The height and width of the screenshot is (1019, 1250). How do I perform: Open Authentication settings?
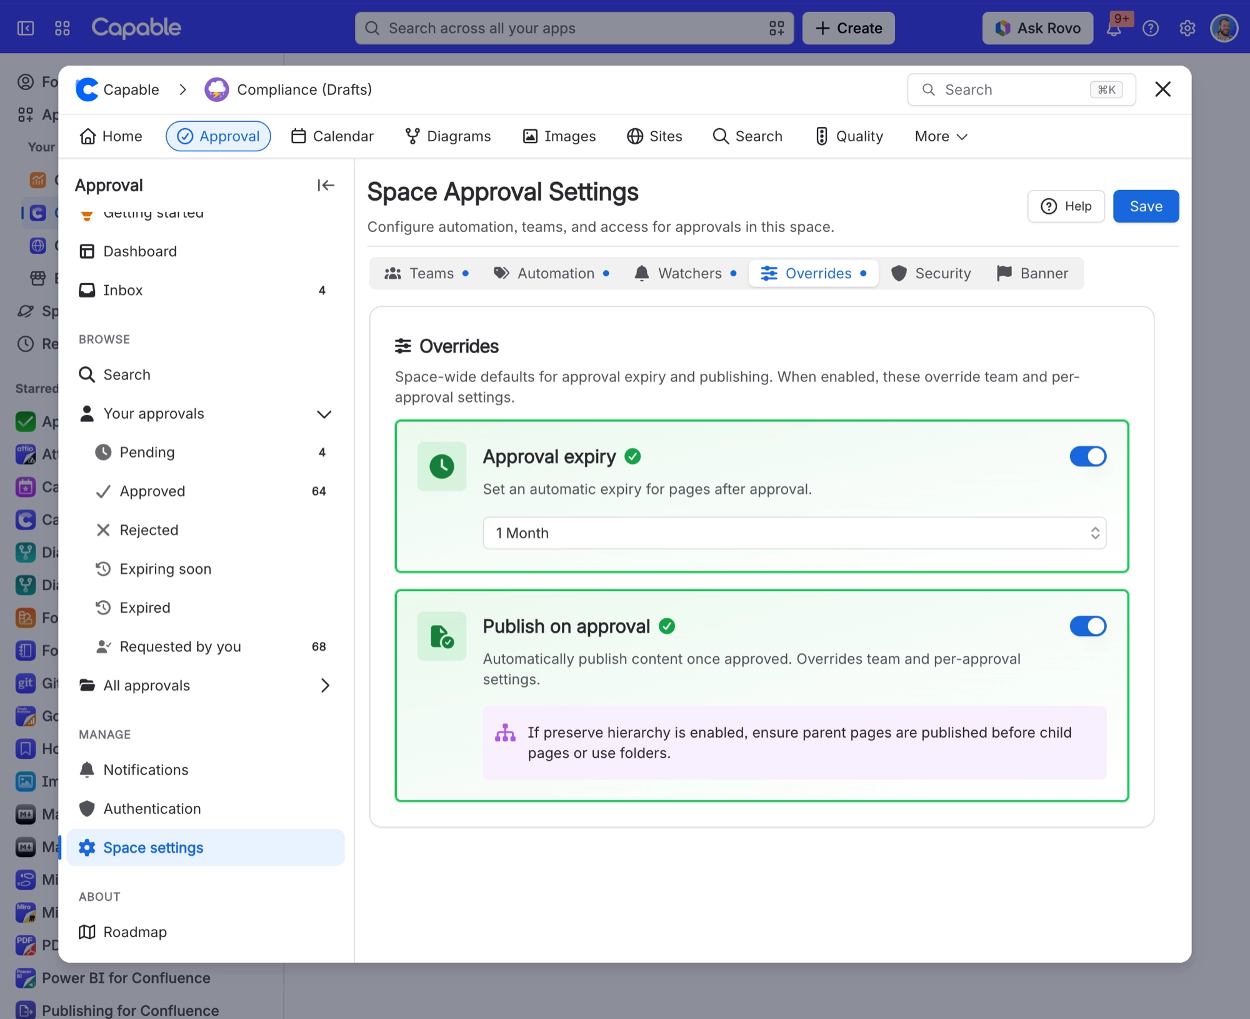tap(205, 808)
